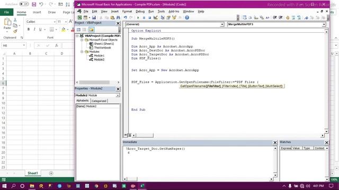The height and width of the screenshot is (190, 339).
Task: Open the Run menu in VBA editor
Action: coord(151,12)
